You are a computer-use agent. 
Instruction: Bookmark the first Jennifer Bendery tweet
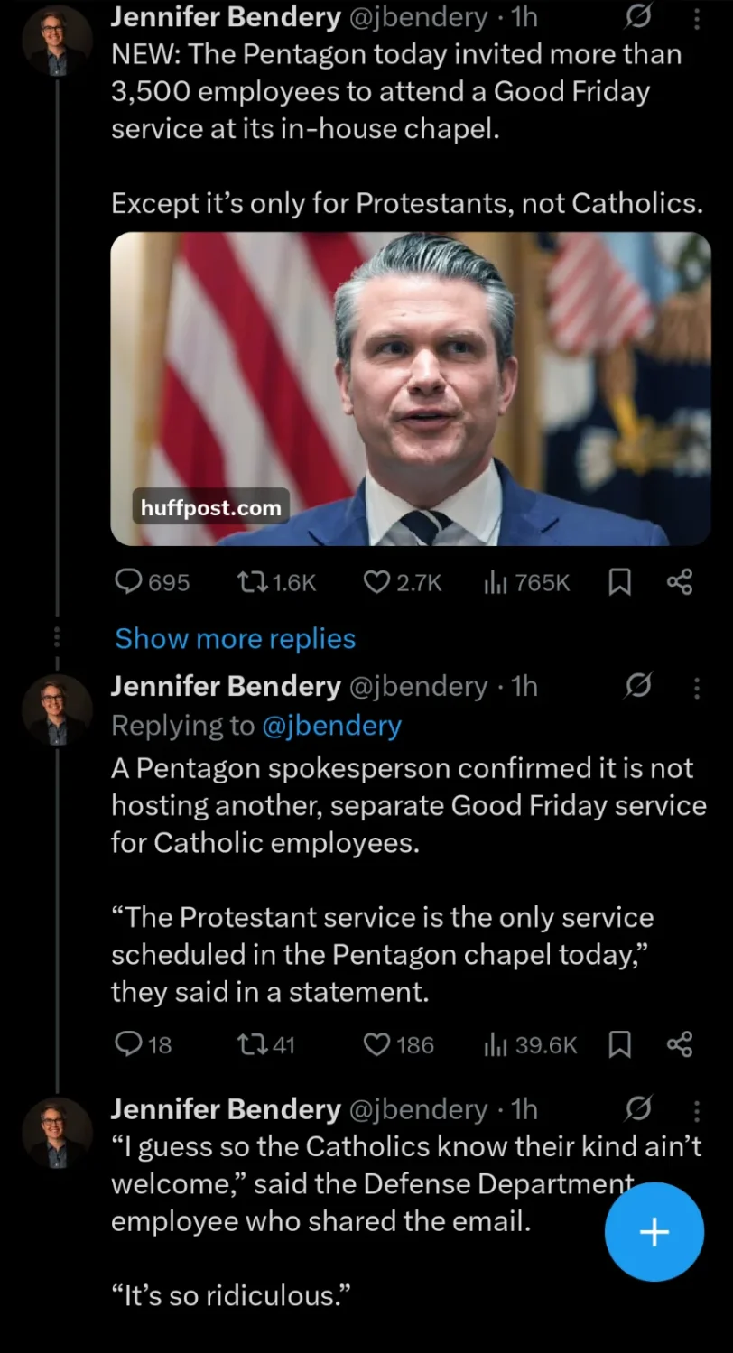tap(618, 583)
